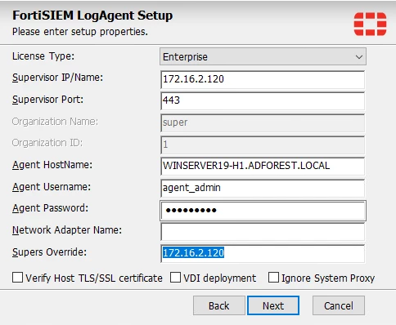Click the Supervisor IP/Name field
Screen dimensions: 396x325
point(263,79)
